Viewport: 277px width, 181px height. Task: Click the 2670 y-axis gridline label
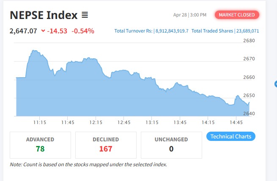249,59
